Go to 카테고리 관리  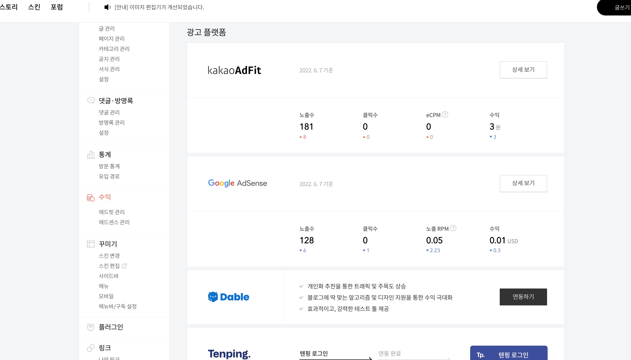[114, 49]
